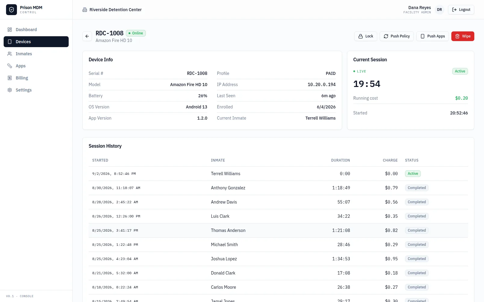
Task: Click the DURATION column header
Action: pos(340,160)
